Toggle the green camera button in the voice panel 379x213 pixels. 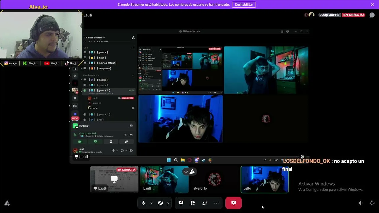80,142
